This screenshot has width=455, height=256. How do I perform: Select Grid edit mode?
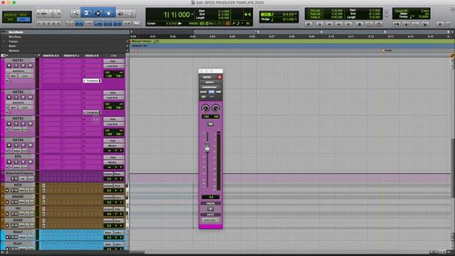[x=23, y=19]
